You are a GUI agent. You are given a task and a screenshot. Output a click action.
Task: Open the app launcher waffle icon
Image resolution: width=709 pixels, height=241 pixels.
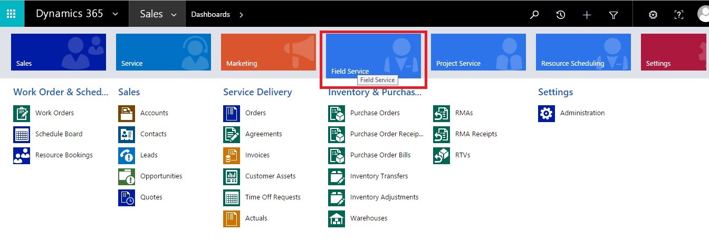(12, 14)
